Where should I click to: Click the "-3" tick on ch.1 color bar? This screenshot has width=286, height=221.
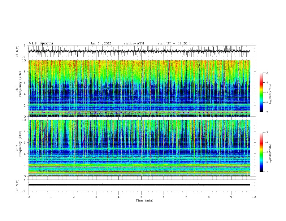(x=266, y=73)
